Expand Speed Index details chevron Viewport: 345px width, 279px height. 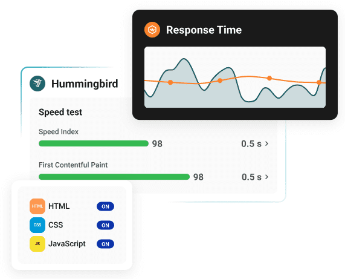266,143
